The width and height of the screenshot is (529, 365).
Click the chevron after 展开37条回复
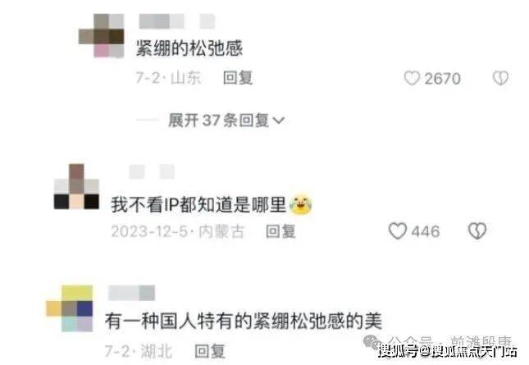[279, 121]
